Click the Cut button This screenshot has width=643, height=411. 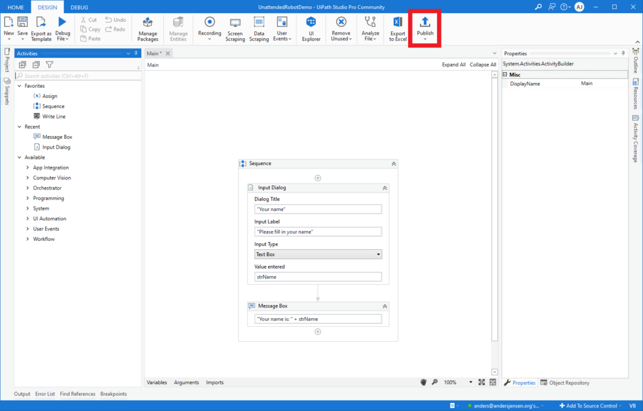point(89,19)
